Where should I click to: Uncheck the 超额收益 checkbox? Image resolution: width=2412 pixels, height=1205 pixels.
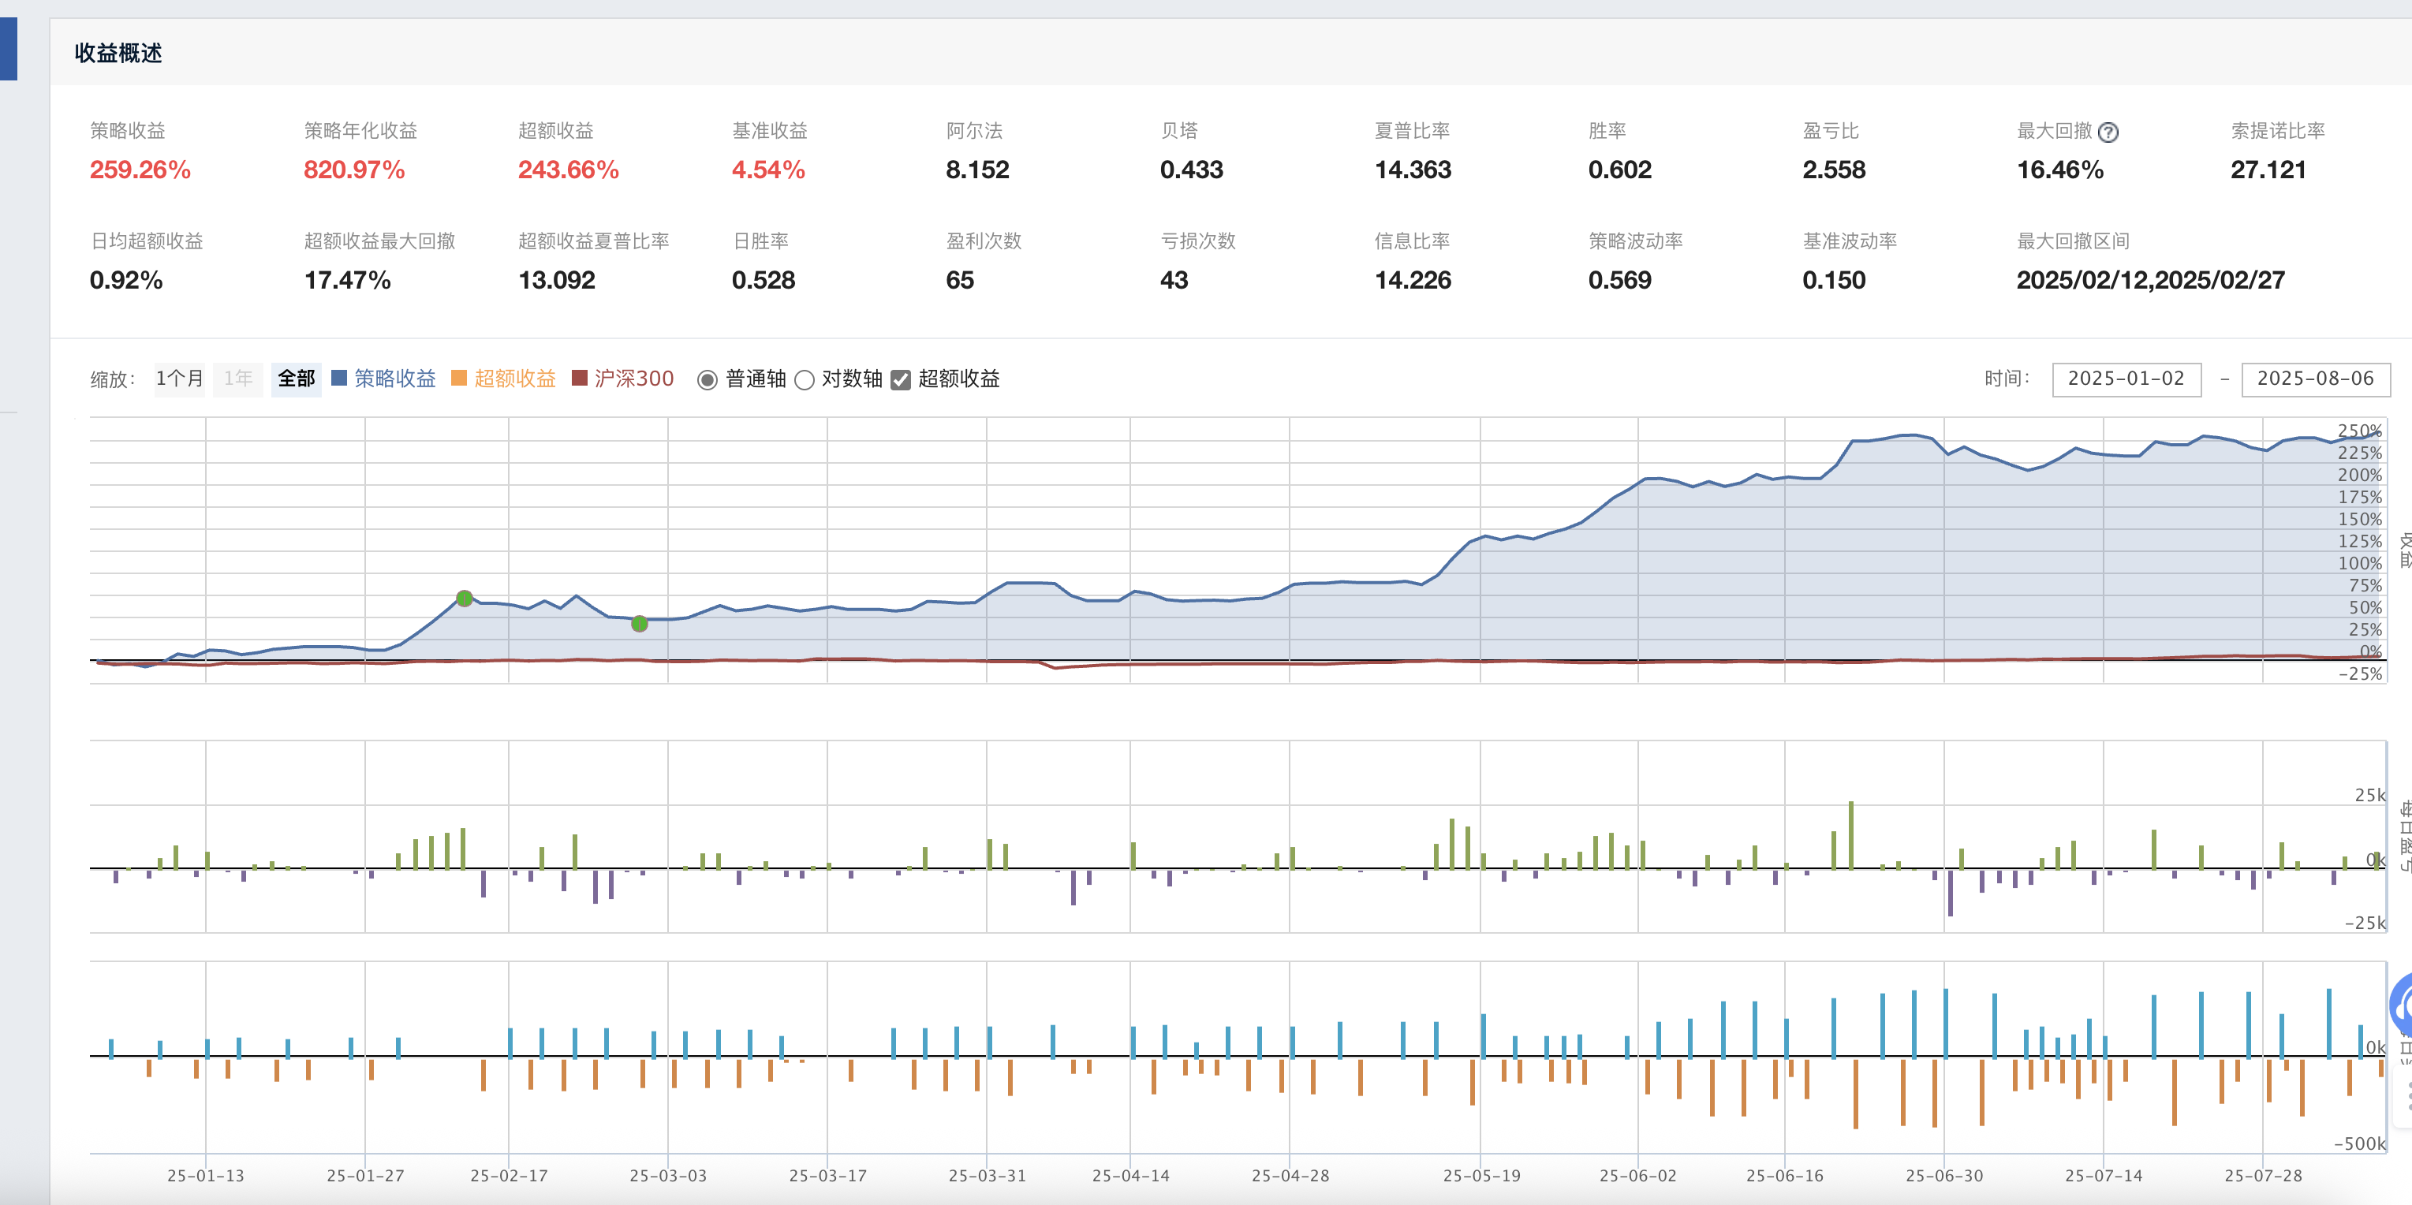901,379
